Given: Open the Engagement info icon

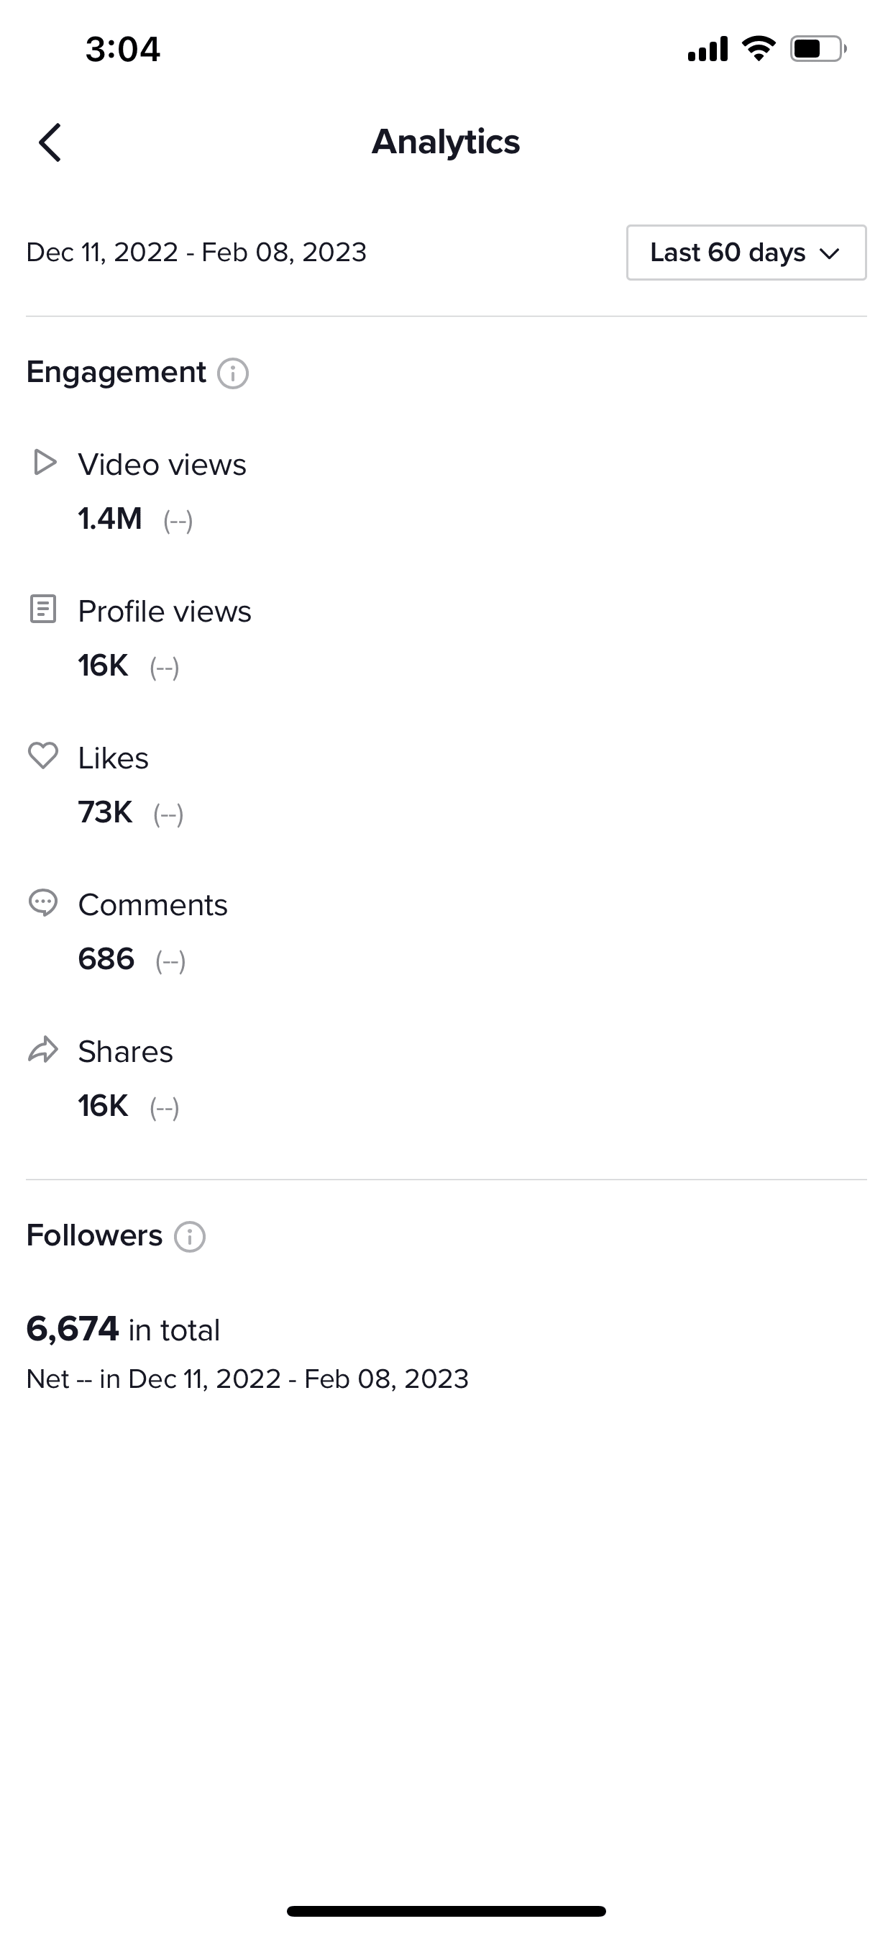Looking at the screenshot, I should coord(233,373).
